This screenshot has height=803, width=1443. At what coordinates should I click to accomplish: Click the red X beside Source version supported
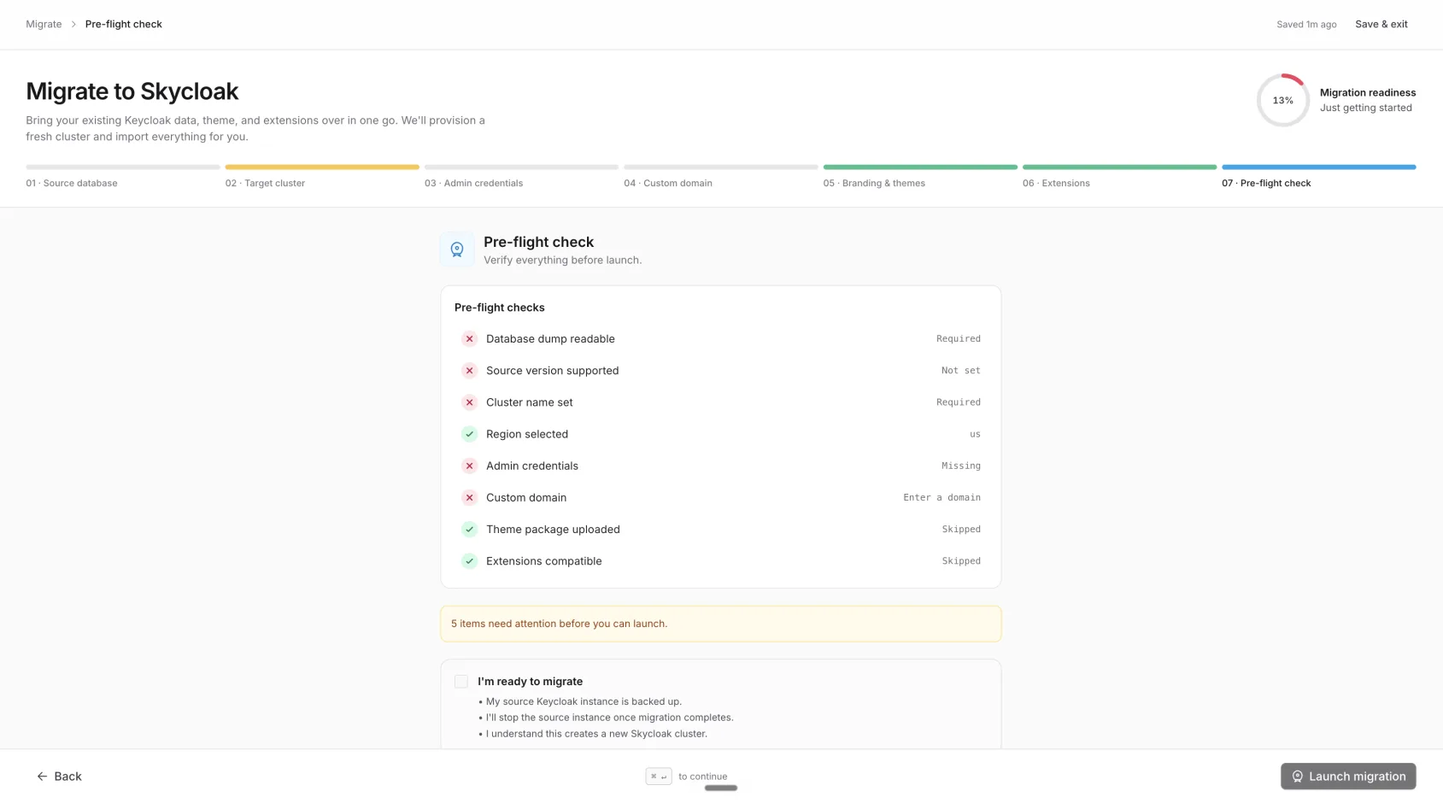point(469,371)
